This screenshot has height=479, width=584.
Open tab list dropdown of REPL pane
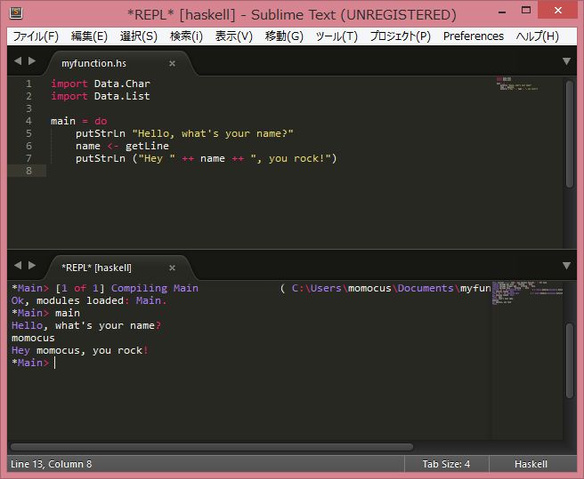(566, 266)
